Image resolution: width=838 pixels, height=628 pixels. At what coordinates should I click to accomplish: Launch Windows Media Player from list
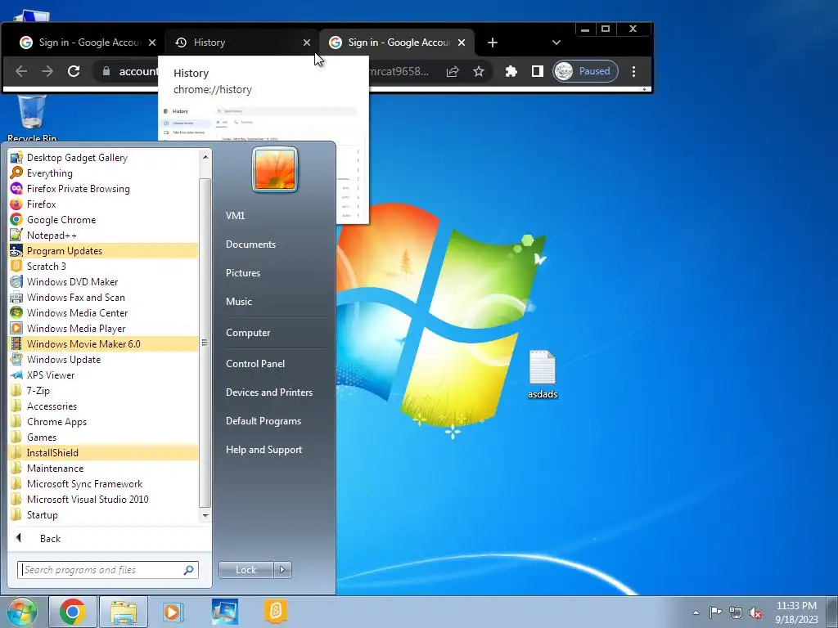tap(104, 328)
